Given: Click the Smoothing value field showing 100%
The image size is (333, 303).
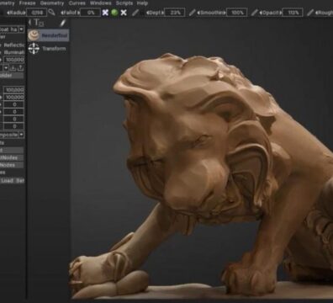Looking at the screenshot, I should click(x=237, y=13).
